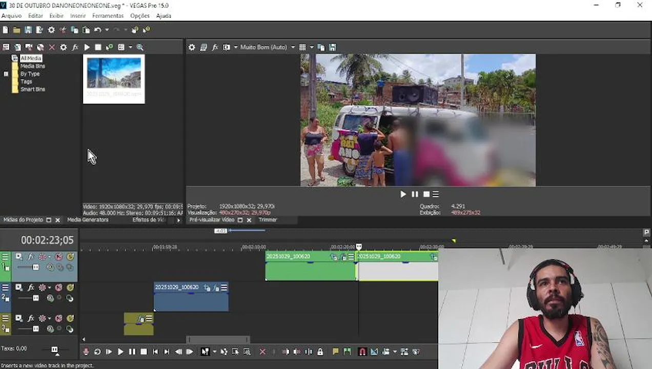Click timeline horizontal scrollbar thumb
Screen dimensions: 652x369
click(x=218, y=339)
